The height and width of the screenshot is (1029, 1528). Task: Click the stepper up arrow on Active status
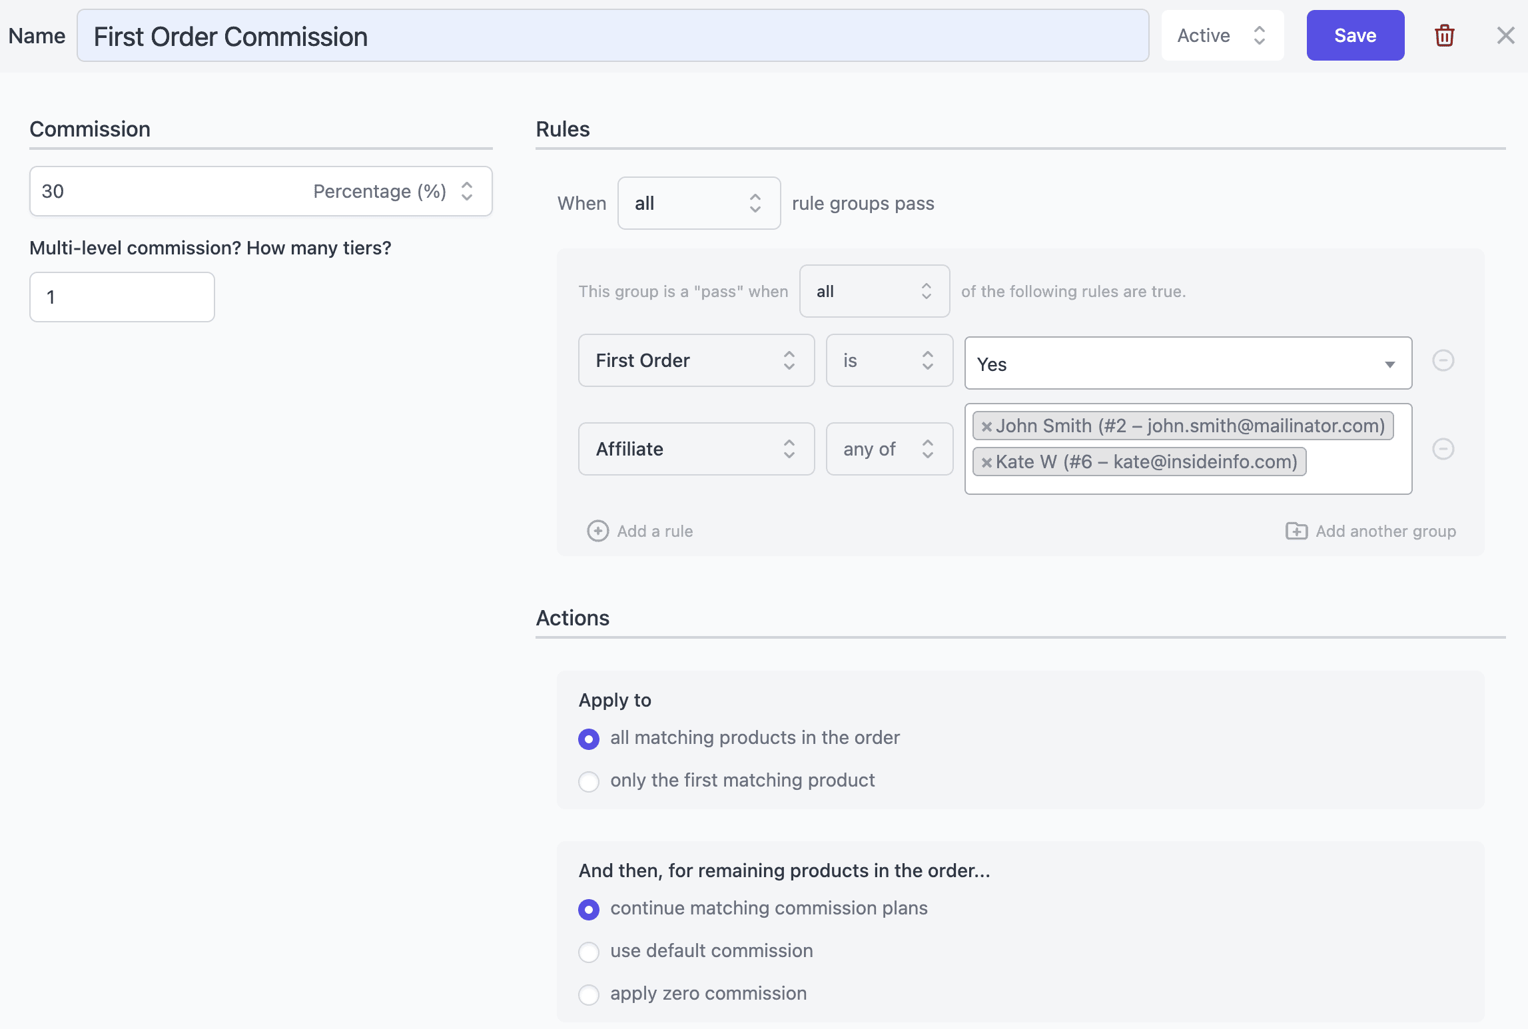pos(1260,29)
